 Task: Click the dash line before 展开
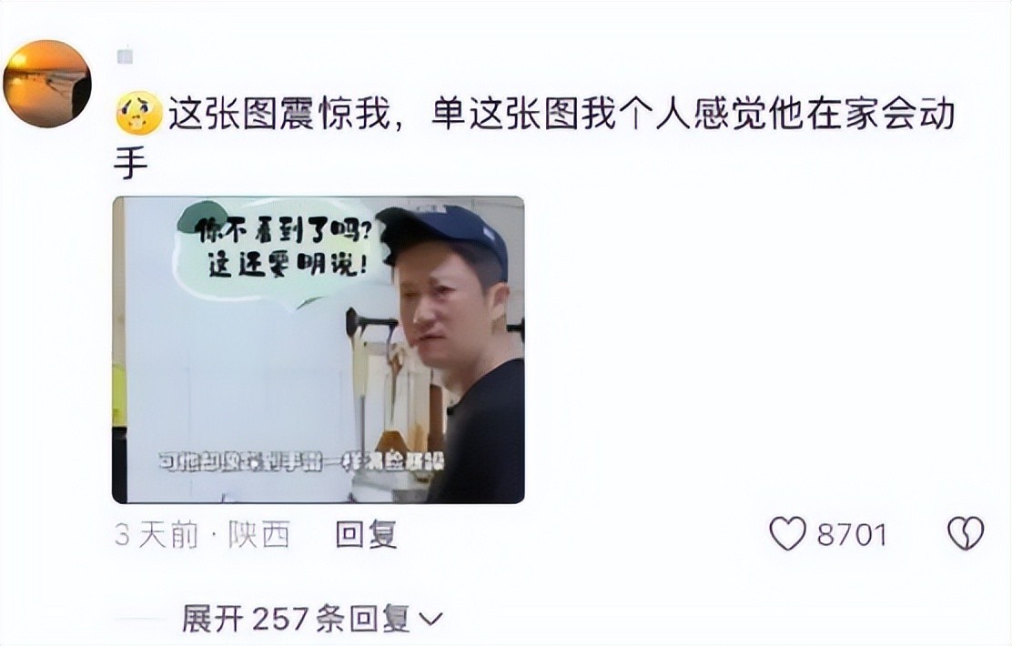(141, 620)
